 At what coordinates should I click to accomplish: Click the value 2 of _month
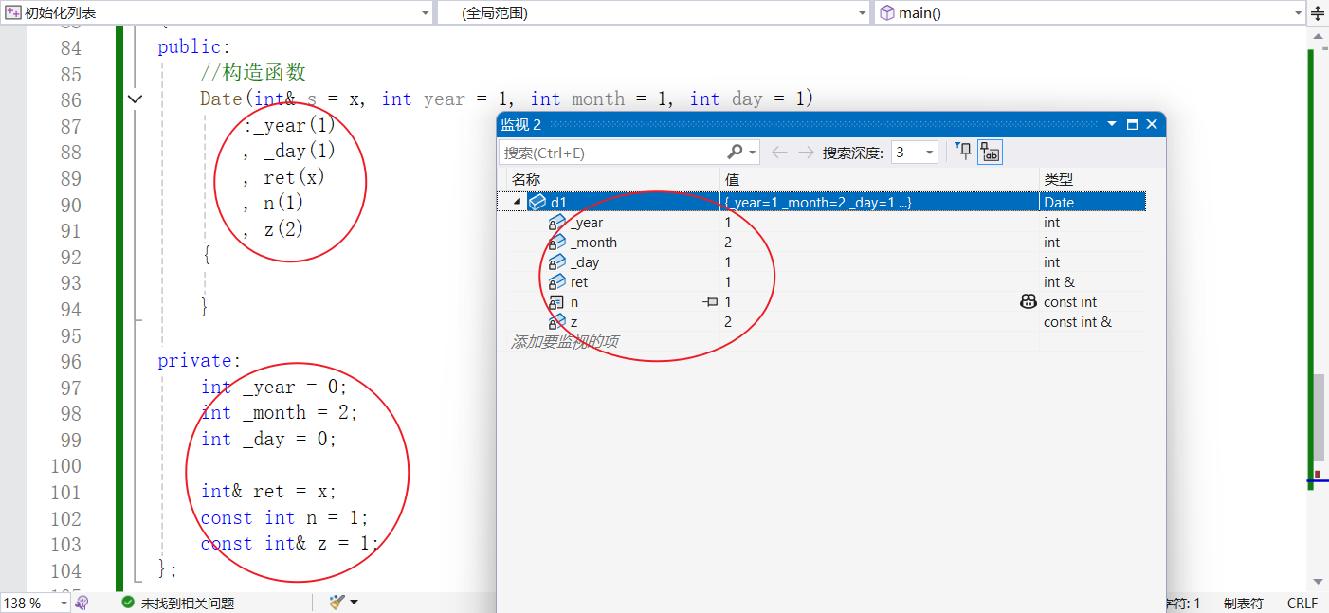(728, 243)
